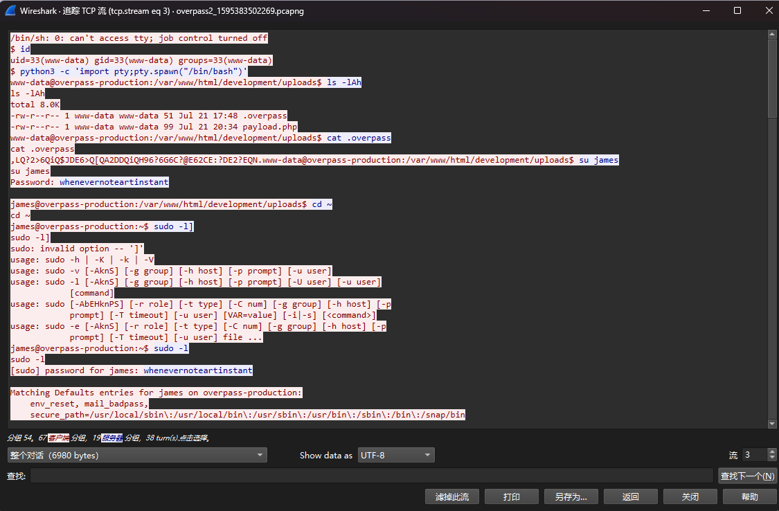Click the 打印 print button
The image size is (779, 511).
tap(512, 496)
